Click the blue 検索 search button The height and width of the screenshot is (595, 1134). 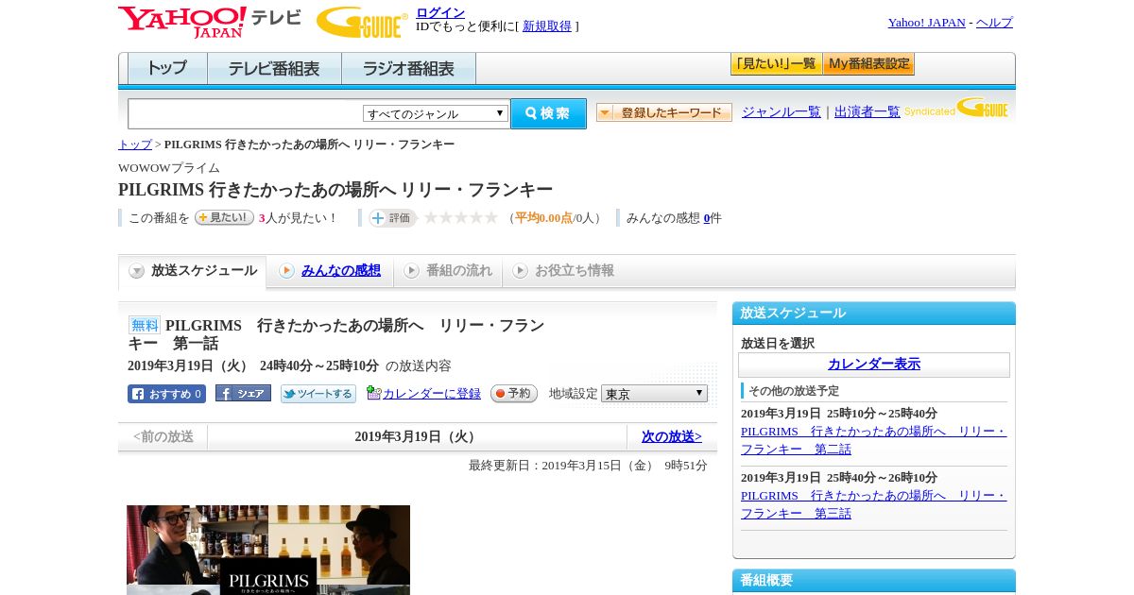click(549, 113)
